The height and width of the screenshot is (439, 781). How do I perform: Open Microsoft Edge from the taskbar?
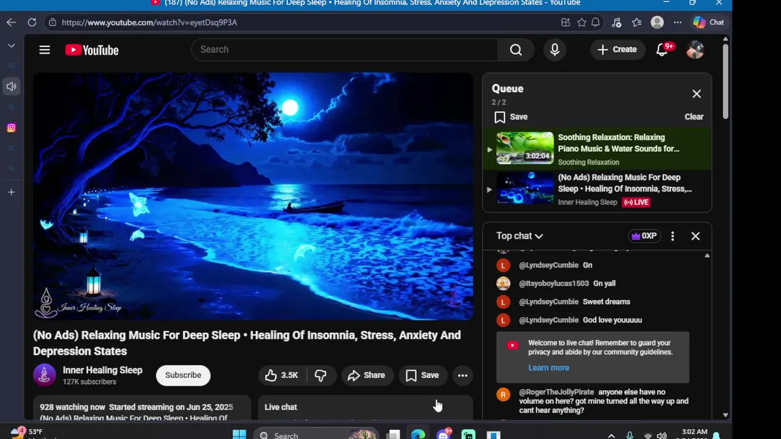(418, 435)
